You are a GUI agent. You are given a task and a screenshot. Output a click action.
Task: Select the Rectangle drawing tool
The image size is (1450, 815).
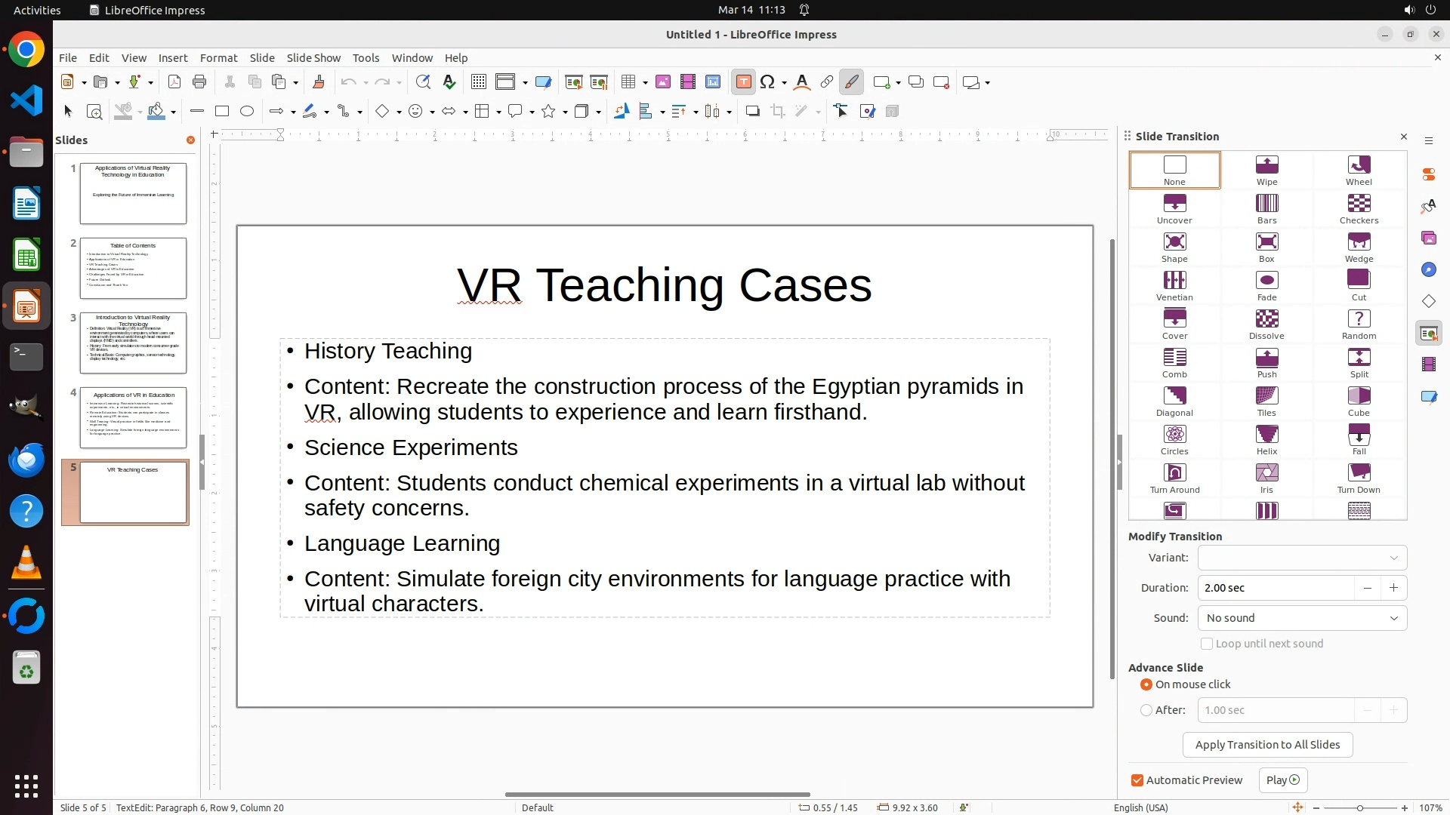(221, 112)
